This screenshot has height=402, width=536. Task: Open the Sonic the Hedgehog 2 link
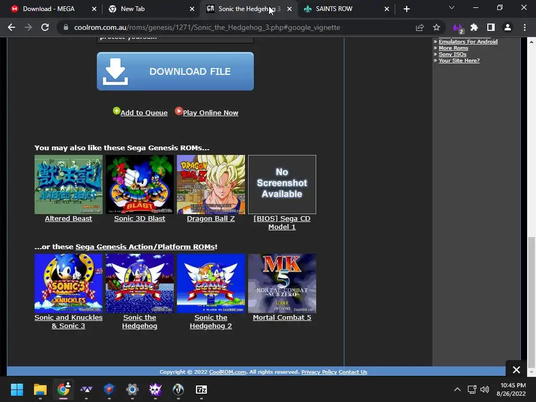[x=211, y=322]
